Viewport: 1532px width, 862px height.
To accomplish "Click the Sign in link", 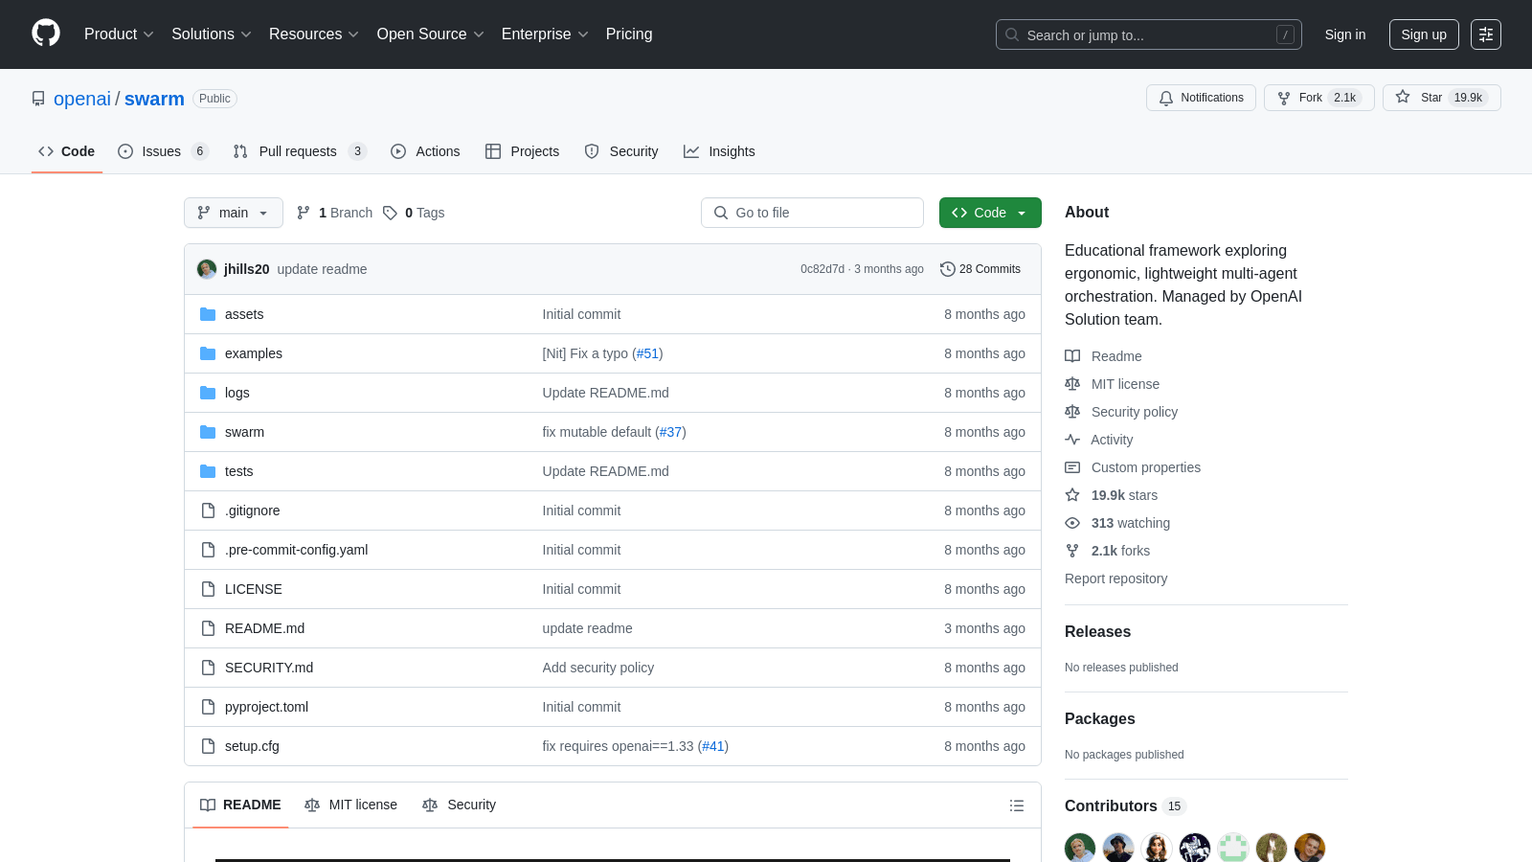I will tap(1345, 34).
